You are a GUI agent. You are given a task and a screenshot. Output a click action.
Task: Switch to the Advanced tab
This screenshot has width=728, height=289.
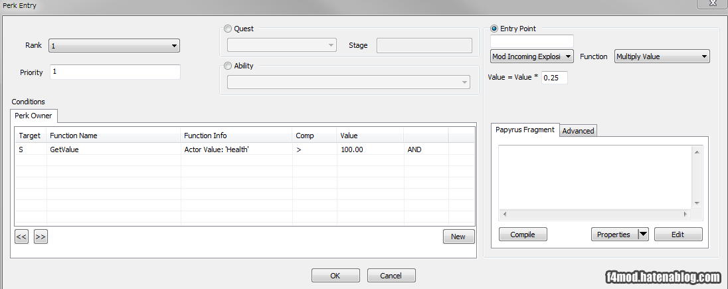tap(578, 131)
